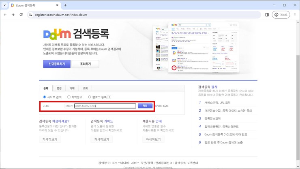Switch to the 조회 tab
Image resolution: width=300 pixels, height=169 pixels.
click(85, 88)
